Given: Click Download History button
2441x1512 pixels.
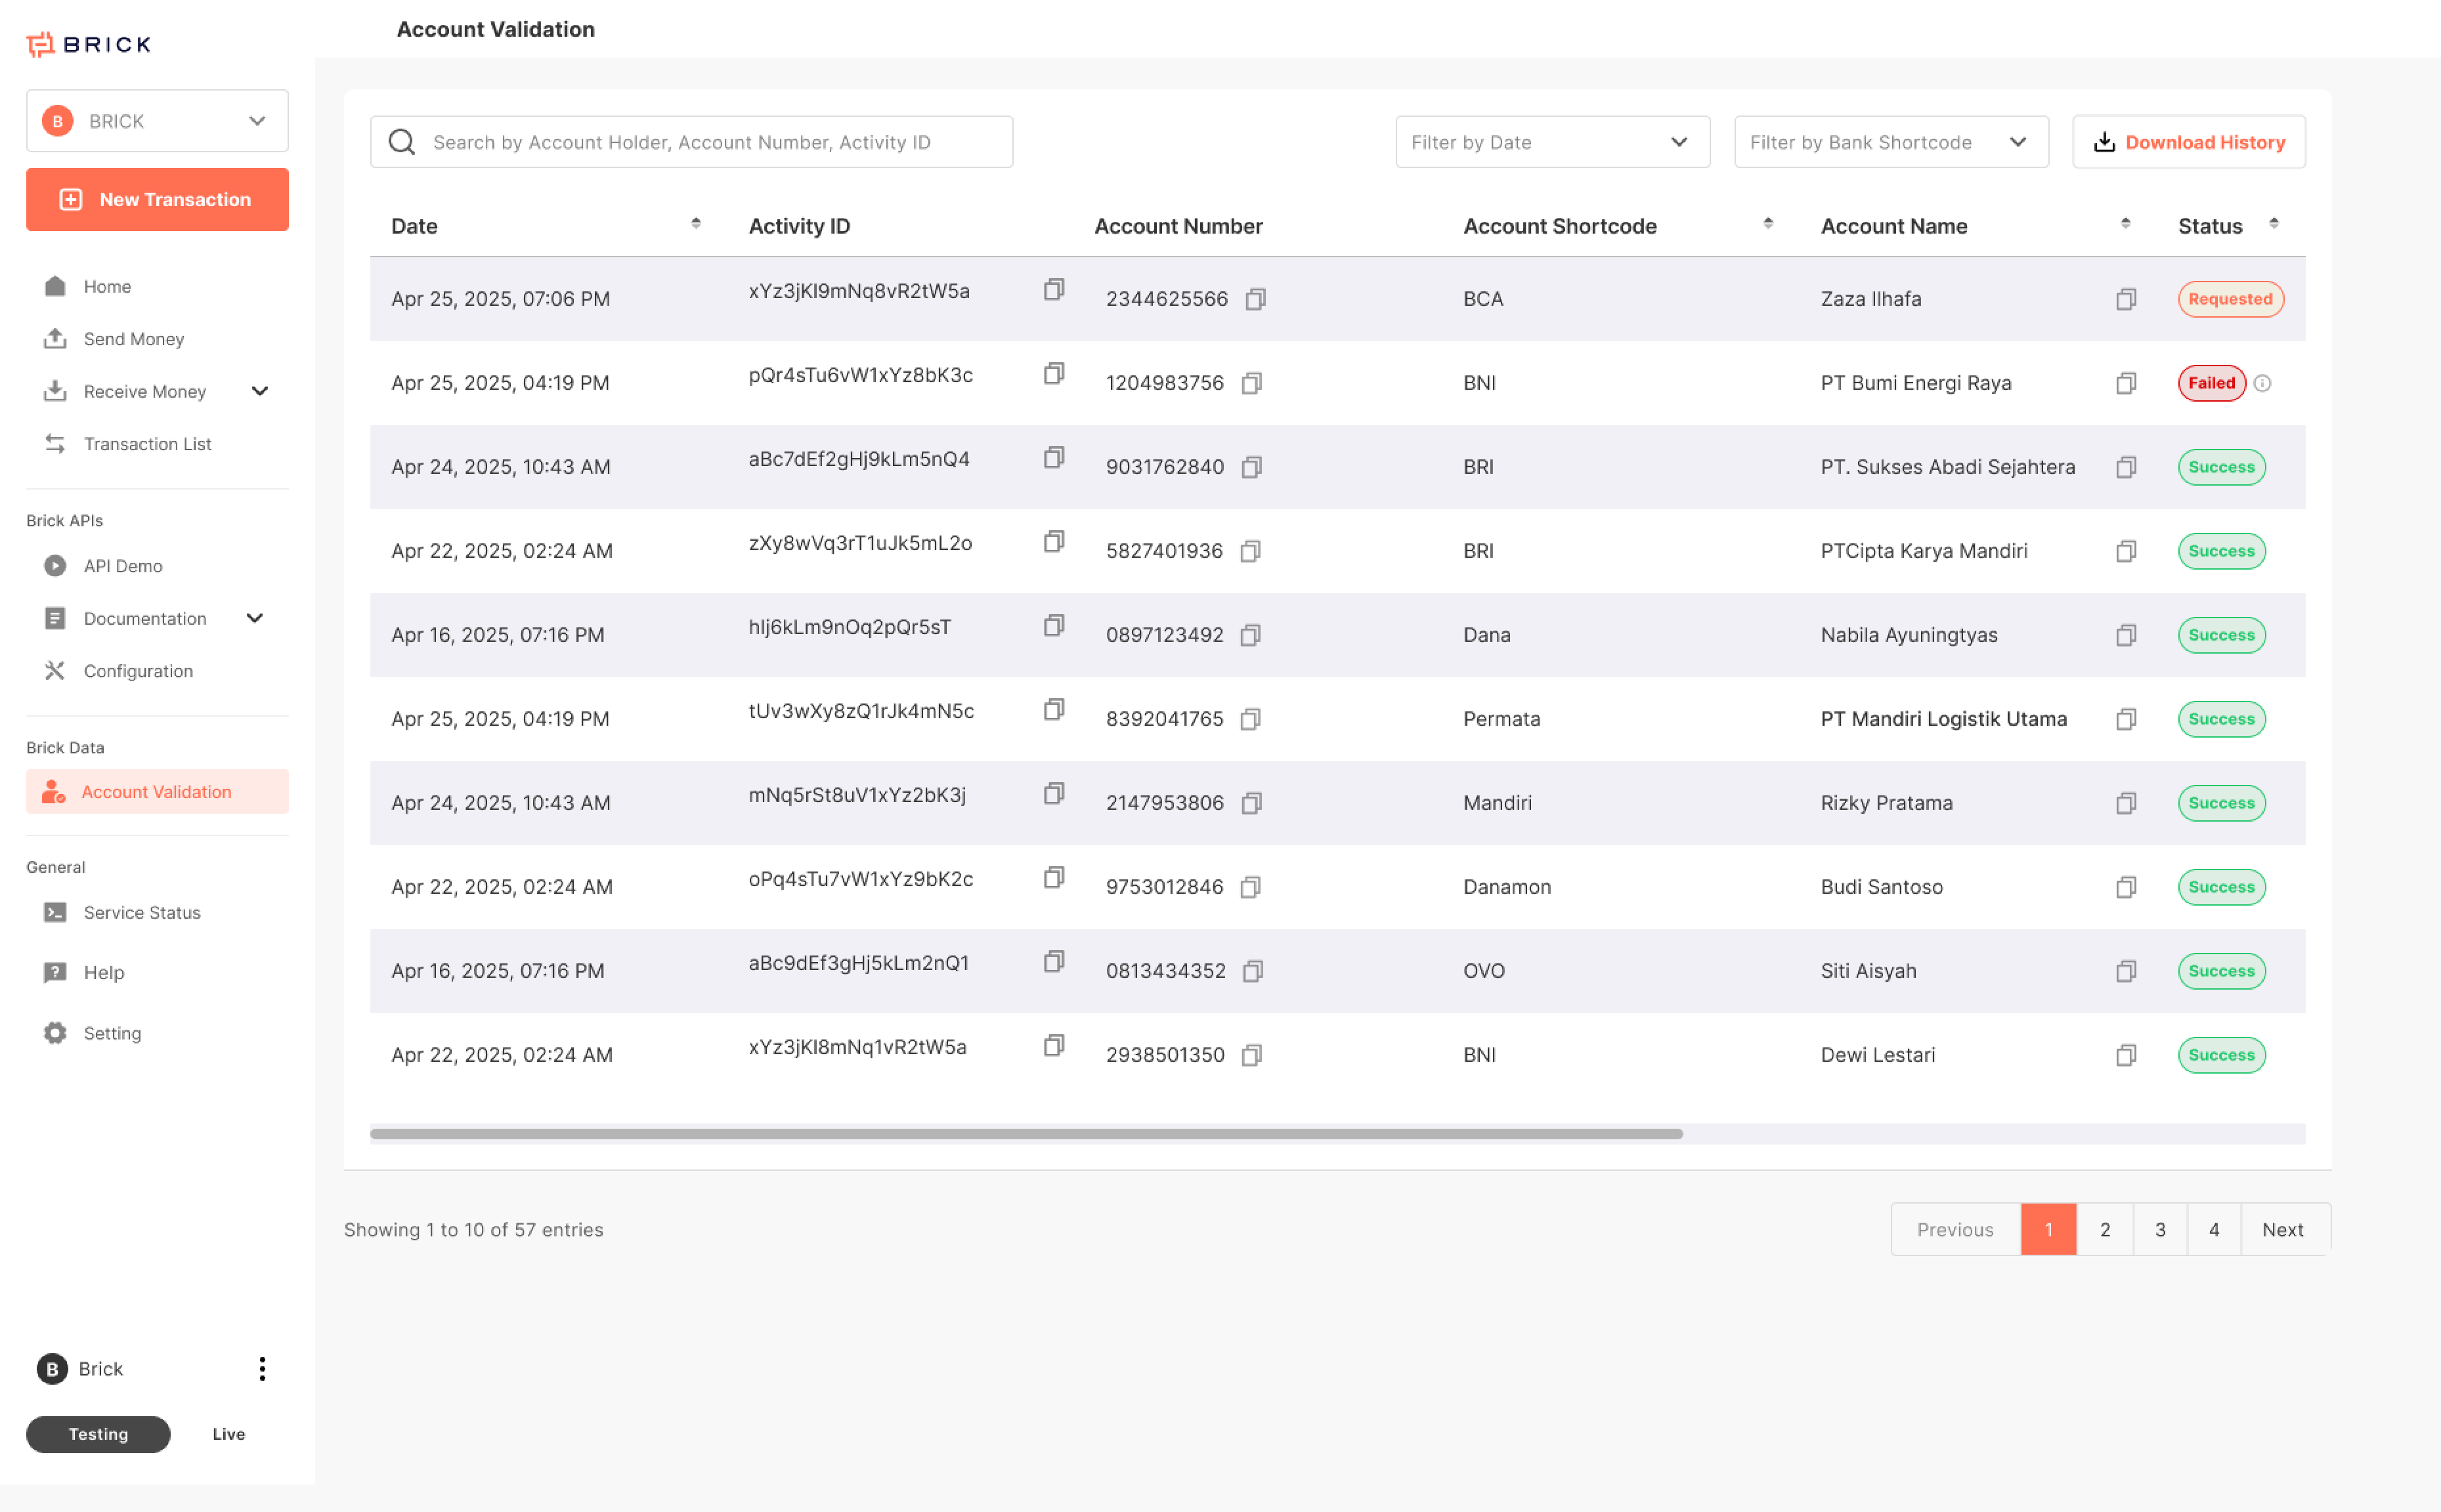Looking at the screenshot, I should coord(2188,142).
